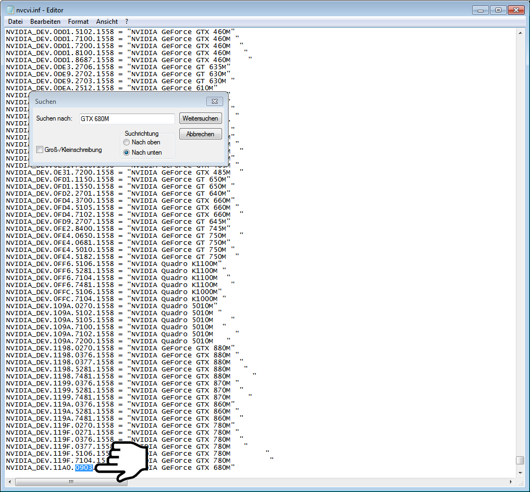Maximize the Editor window
The width and height of the screenshot is (530, 492).
click(498, 10)
